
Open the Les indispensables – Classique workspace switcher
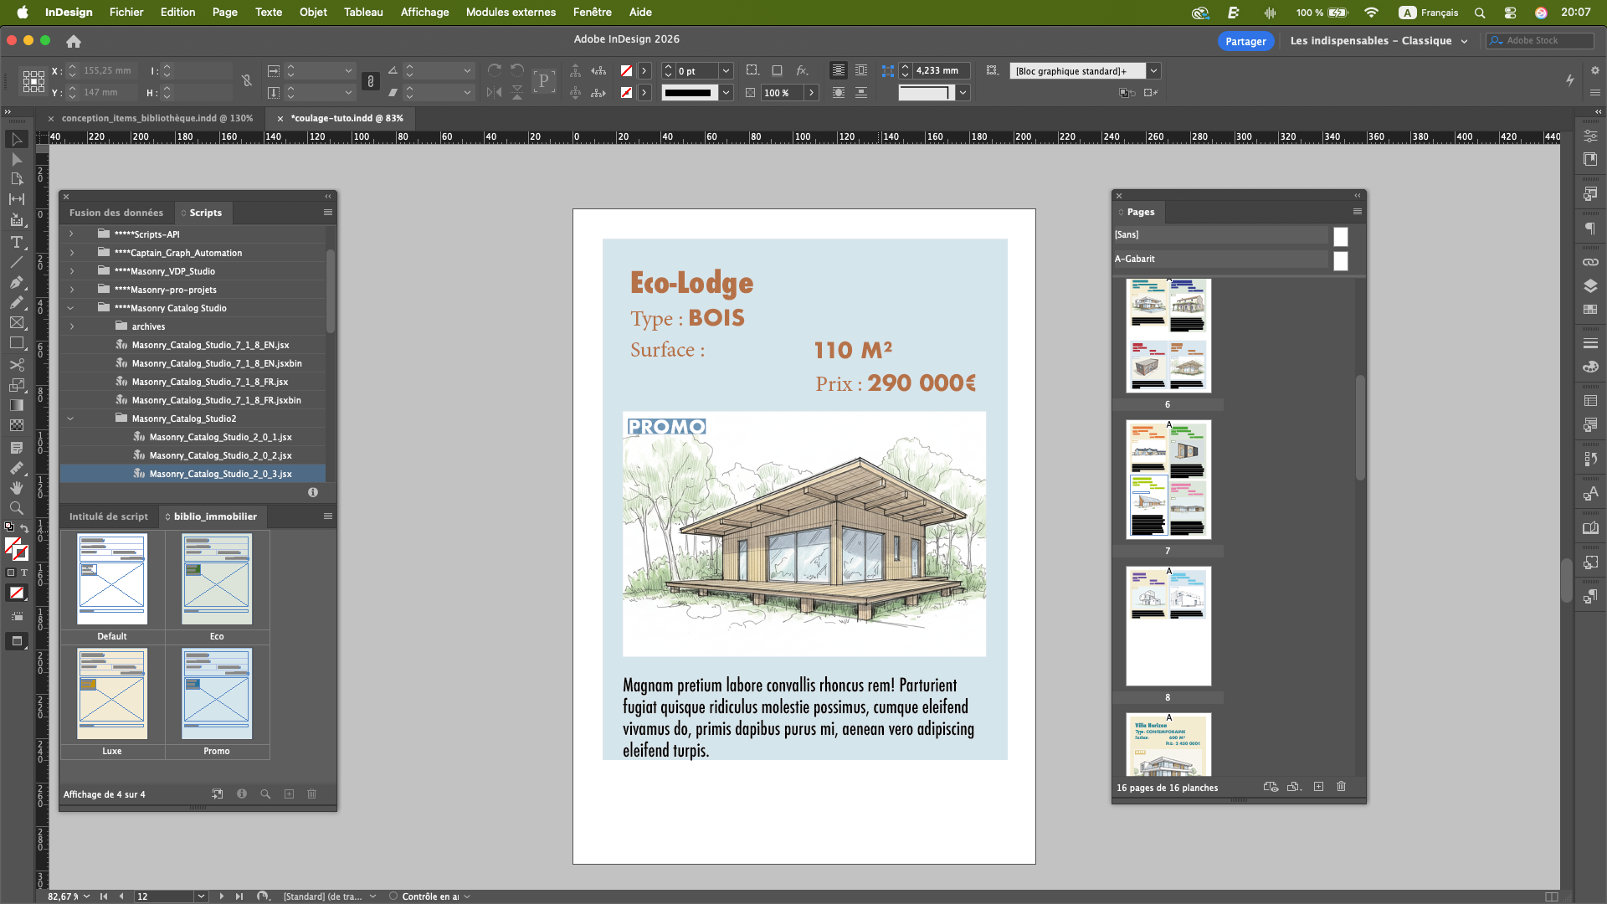tap(1379, 41)
